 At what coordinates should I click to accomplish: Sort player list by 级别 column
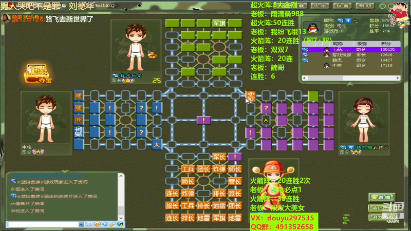362,44
